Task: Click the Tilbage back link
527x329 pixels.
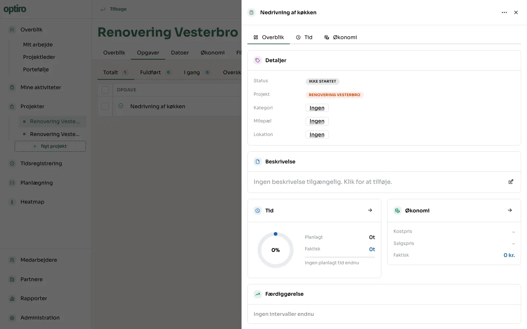Action: point(113,9)
